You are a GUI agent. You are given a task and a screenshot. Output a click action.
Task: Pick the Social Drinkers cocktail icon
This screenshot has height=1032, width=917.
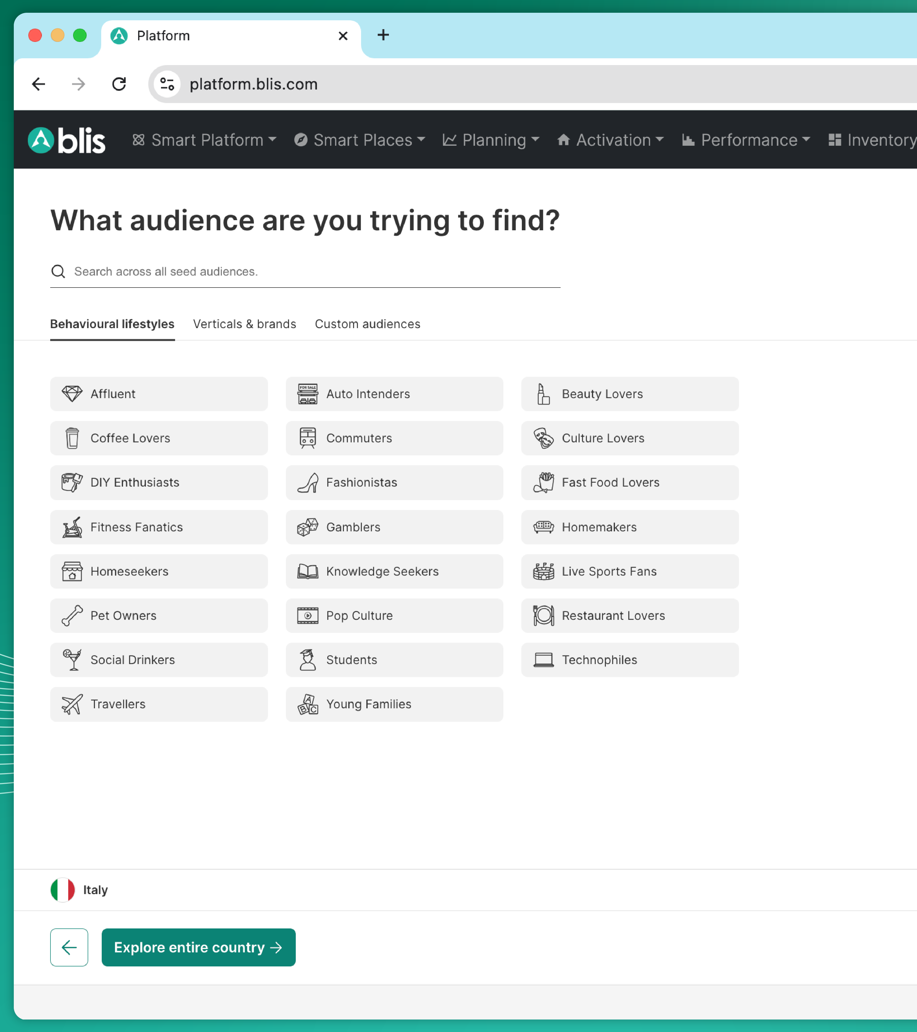(72, 660)
